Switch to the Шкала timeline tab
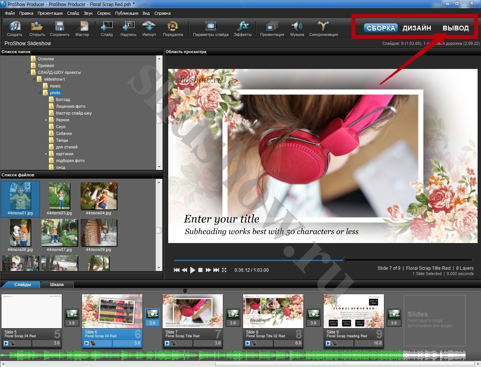Image resolution: width=481 pixels, height=367 pixels. click(57, 284)
